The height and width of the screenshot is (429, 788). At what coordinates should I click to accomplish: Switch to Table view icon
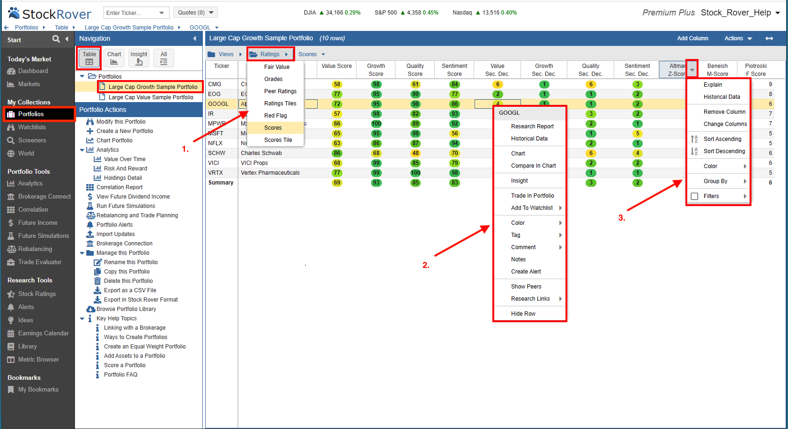89,58
